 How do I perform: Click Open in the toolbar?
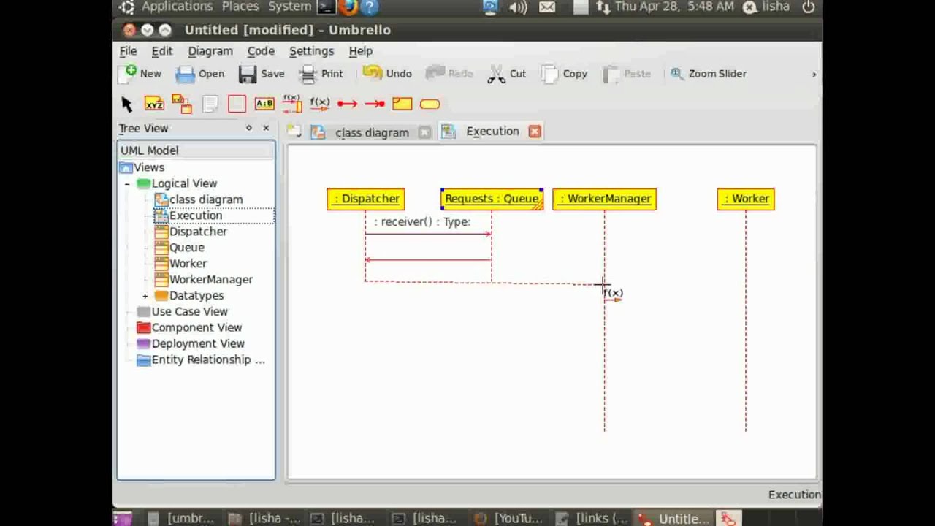tap(200, 73)
